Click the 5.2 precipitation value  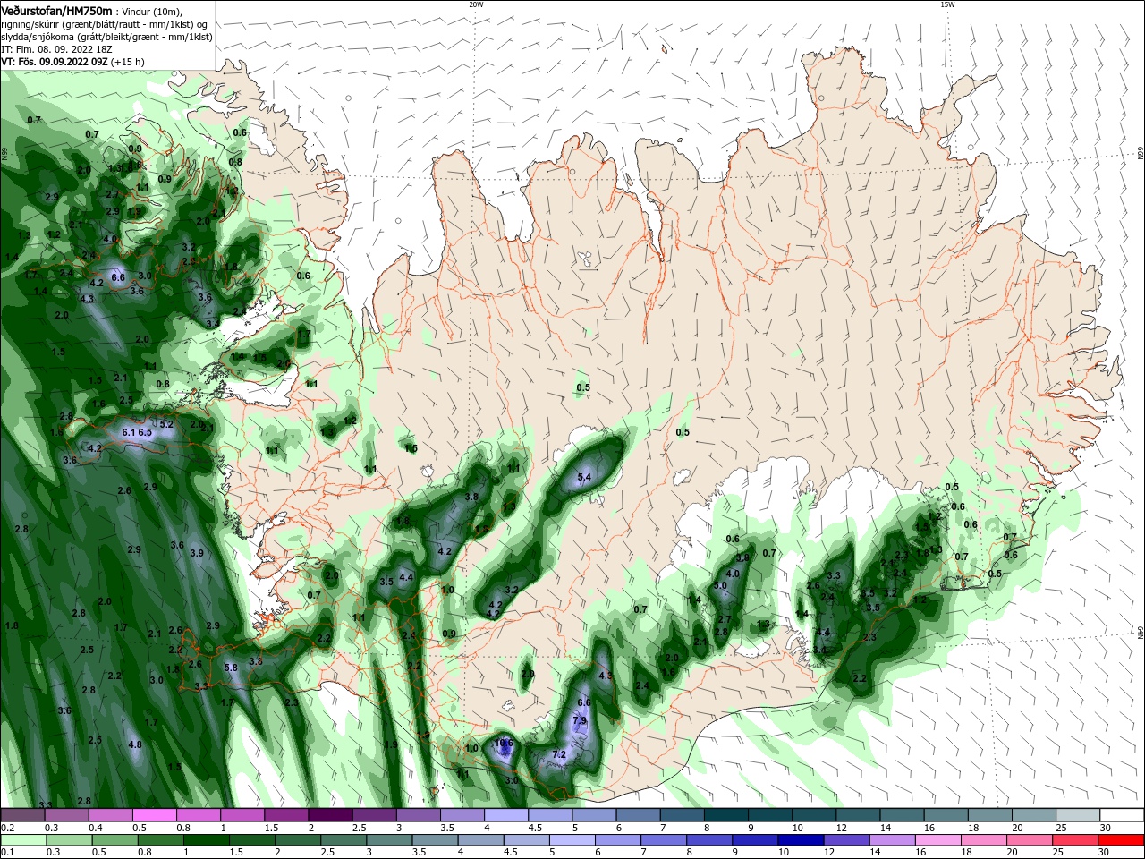[165, 424]
